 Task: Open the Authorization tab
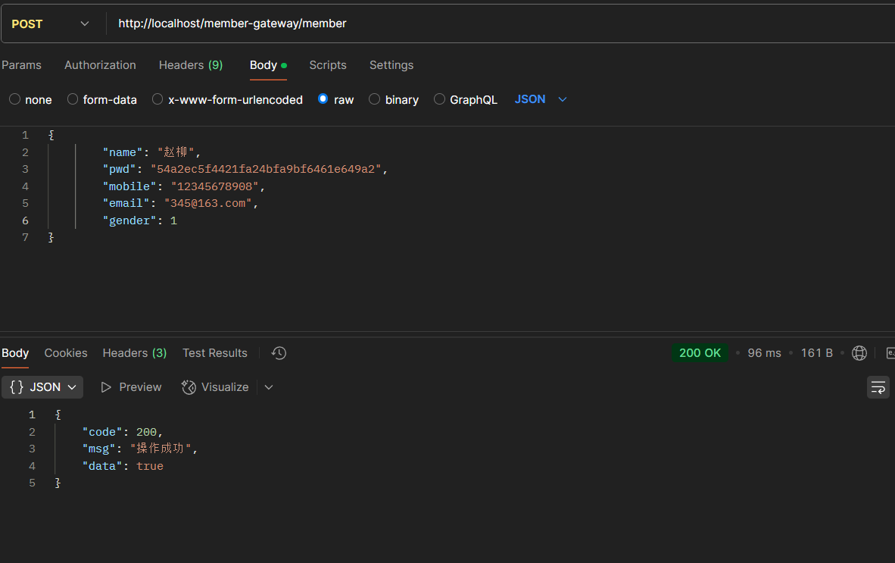point(100,65)
